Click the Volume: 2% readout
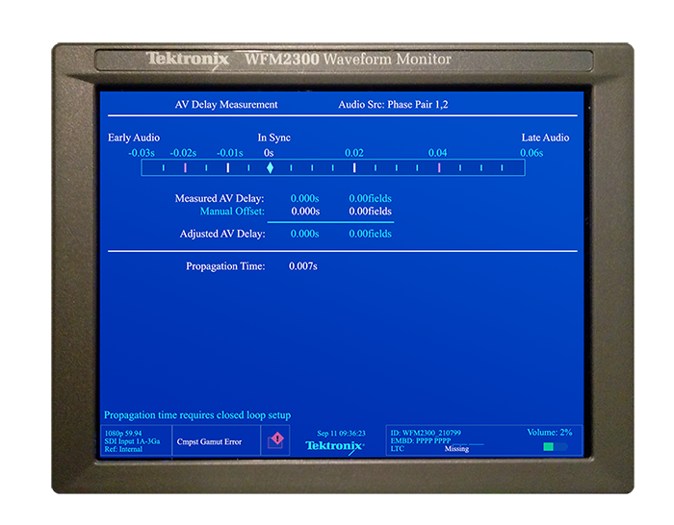The width and height of the screenshot is (674, 525). pyautogui.click(x=550, y=433)
